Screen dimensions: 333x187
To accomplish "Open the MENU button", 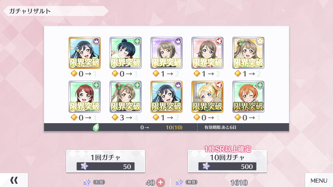I will [x=319, y=180].
